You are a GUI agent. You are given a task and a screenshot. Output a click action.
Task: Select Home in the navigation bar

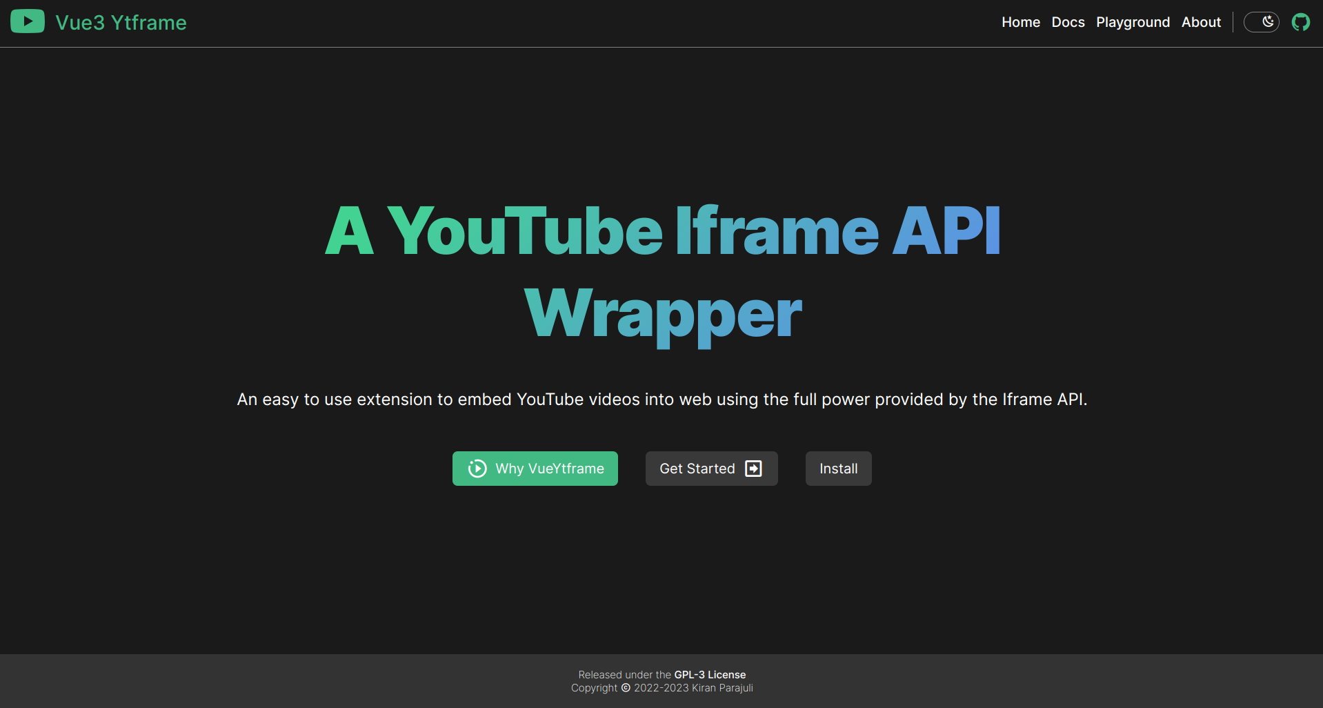(1020, 22)
